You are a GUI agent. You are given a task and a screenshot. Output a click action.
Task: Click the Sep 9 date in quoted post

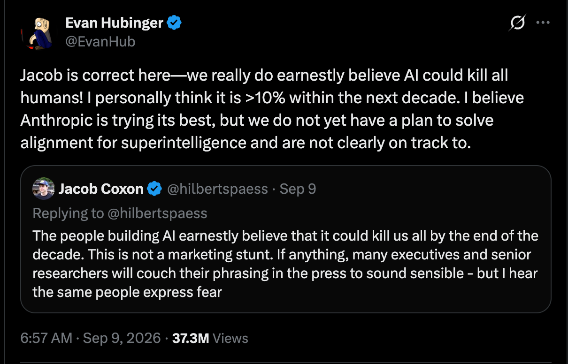click(x=298, y=189)
